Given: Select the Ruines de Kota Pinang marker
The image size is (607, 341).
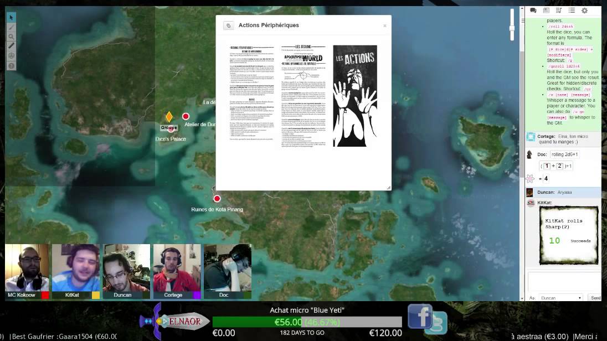Looking at the screenshot, I should (x=217, y=199).
